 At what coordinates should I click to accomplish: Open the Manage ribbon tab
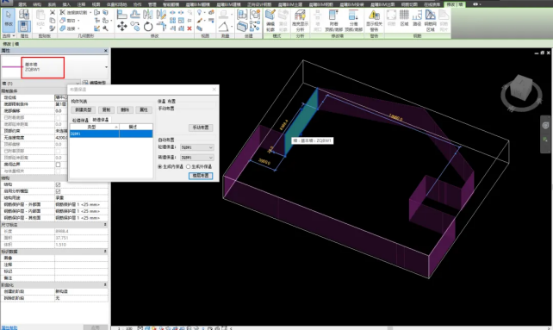152,4
